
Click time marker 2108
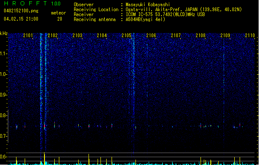click(x=201, y=35)
